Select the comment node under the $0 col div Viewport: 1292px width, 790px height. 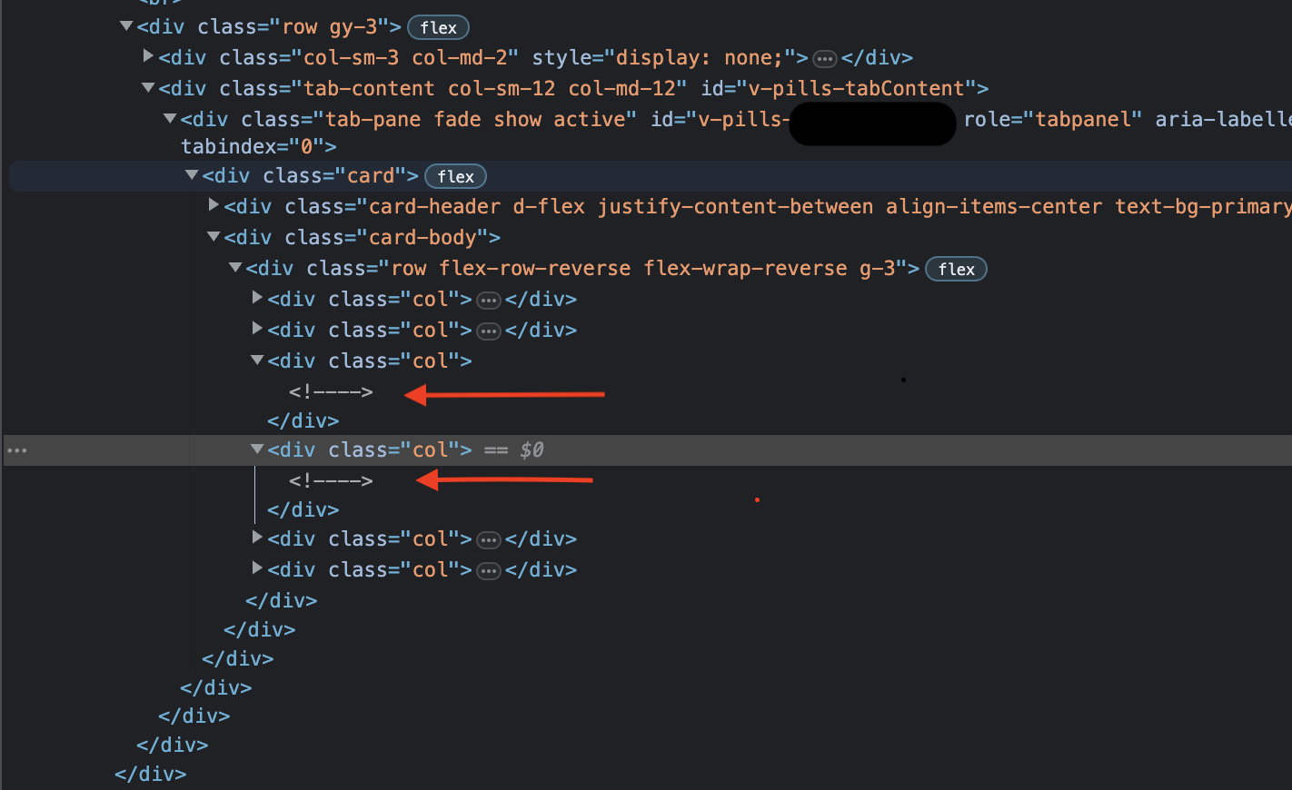point(331,481)
